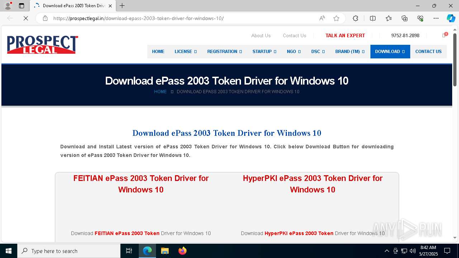Open Browser essentials icon
The height and width of the screenshot is (258, 459).
(420, 18)
